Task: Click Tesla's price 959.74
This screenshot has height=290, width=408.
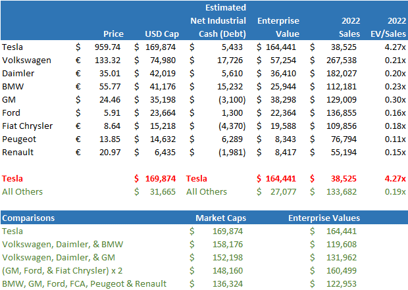Action: [107, 47]
